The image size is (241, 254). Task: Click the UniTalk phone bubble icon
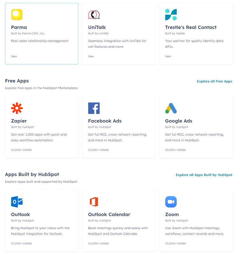pyautogui.click(x=94, y=15)
